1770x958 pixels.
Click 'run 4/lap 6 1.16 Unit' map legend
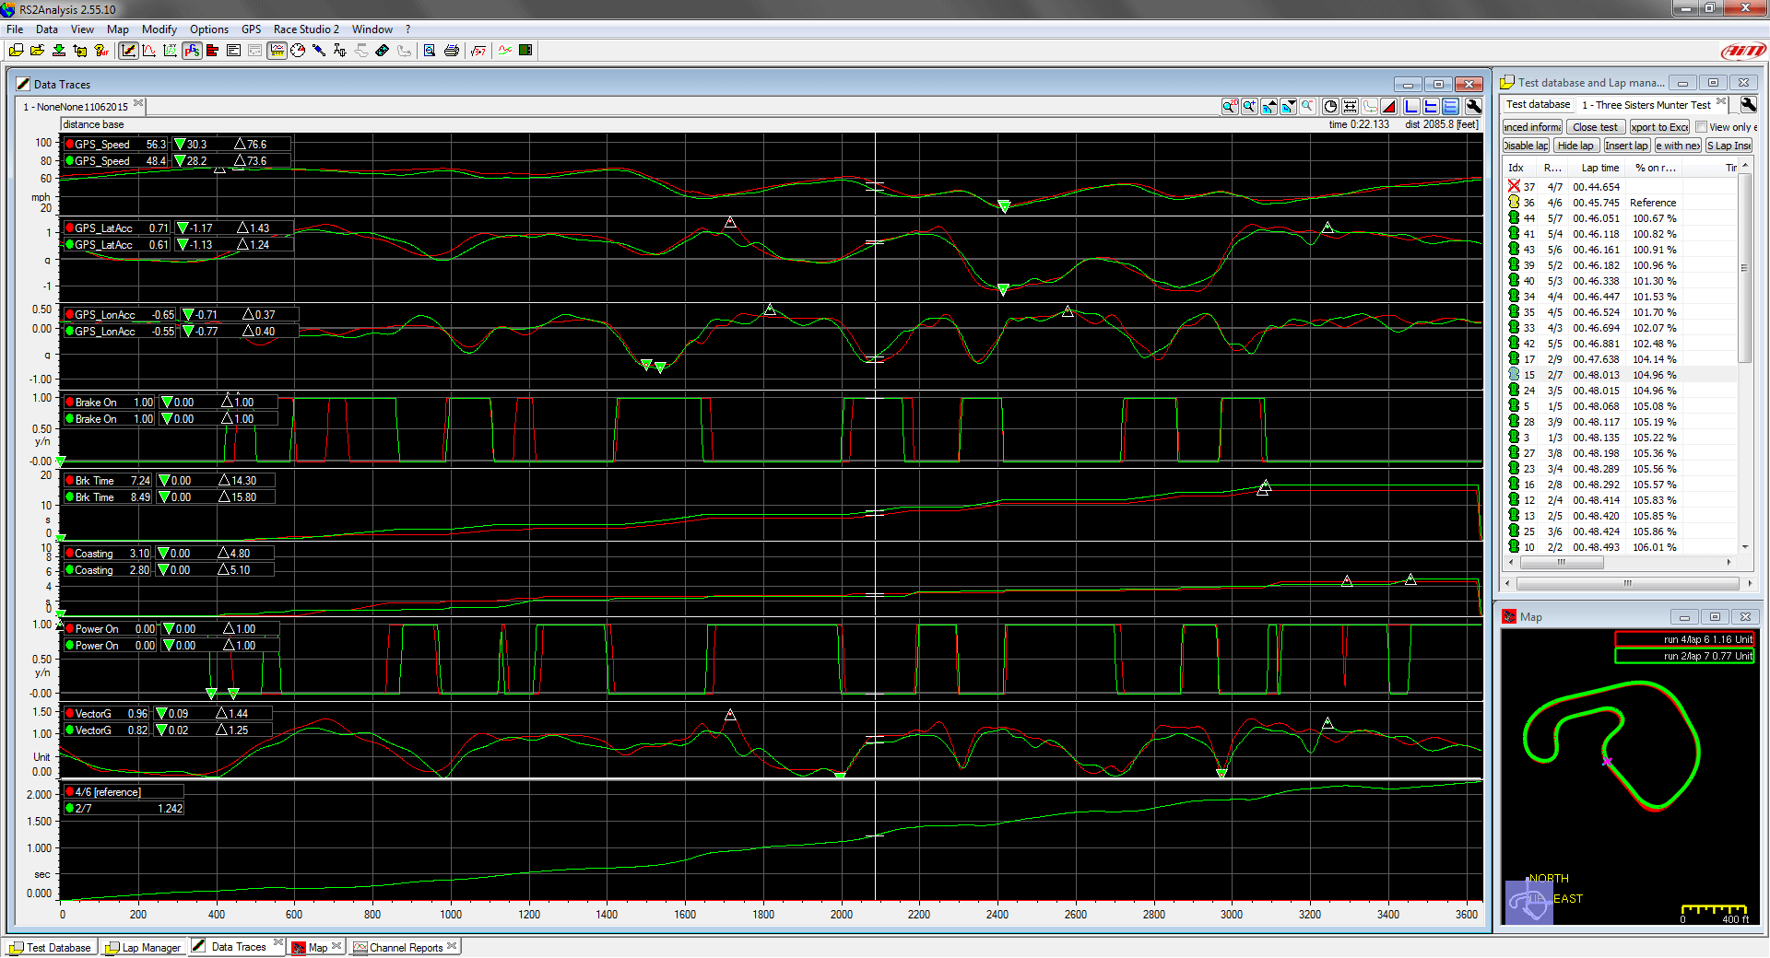click(x=1685, y=639)
